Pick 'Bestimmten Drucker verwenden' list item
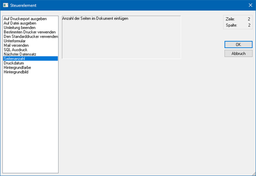Screen dimensions: 256x176 click(30, 32)
